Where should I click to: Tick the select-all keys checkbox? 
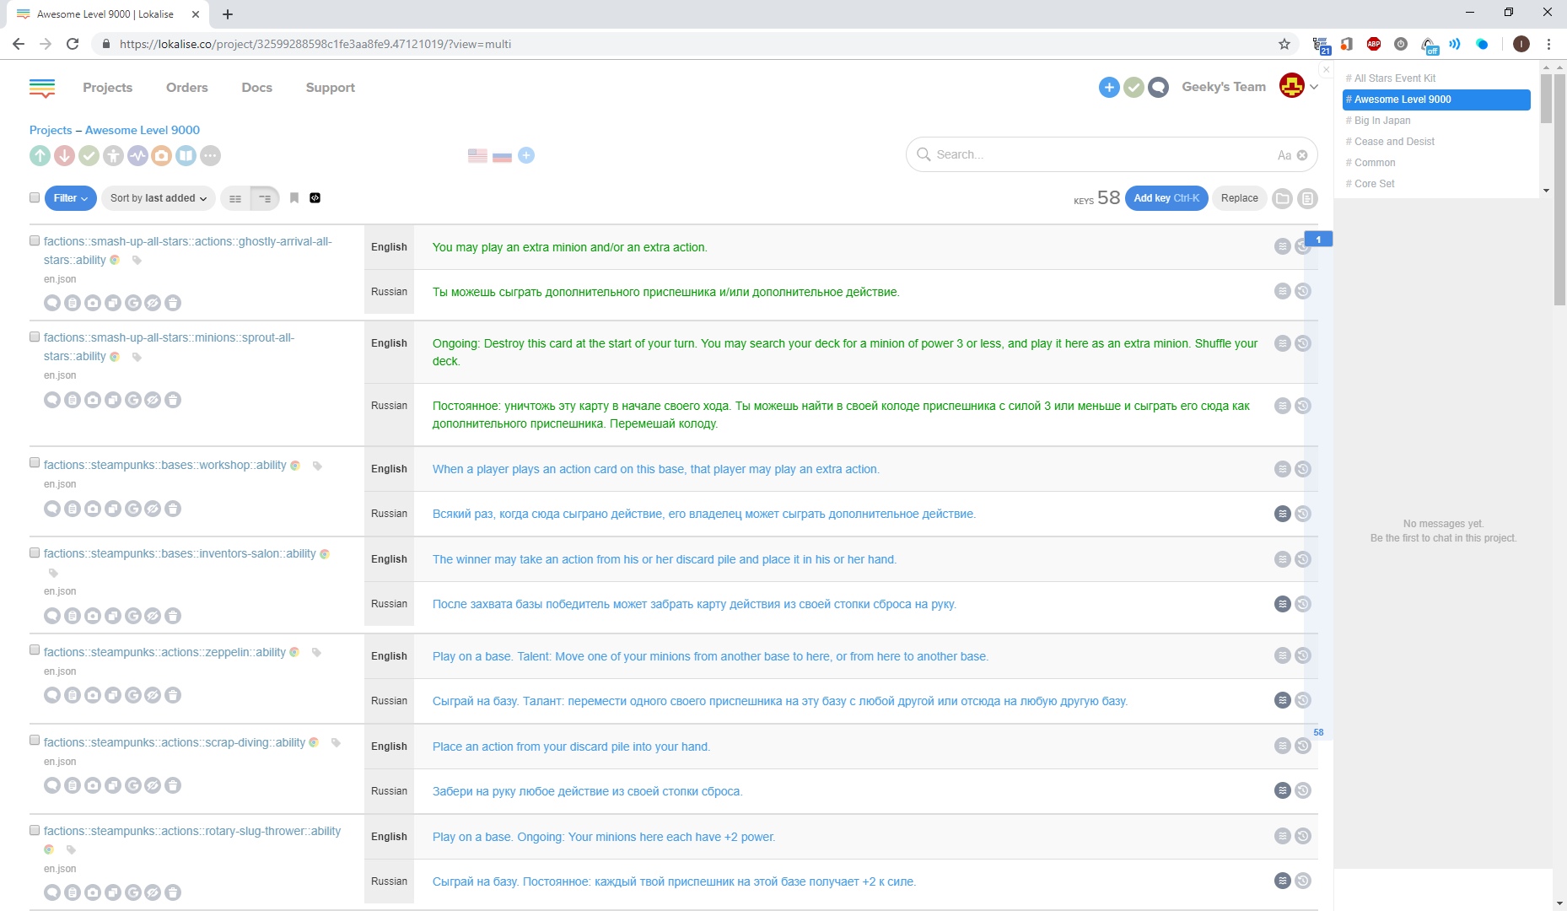click(35, 197)
